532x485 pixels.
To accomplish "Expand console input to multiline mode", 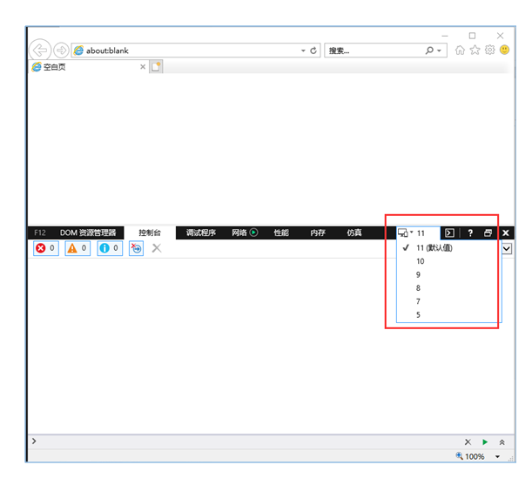I will coord(502,442).
